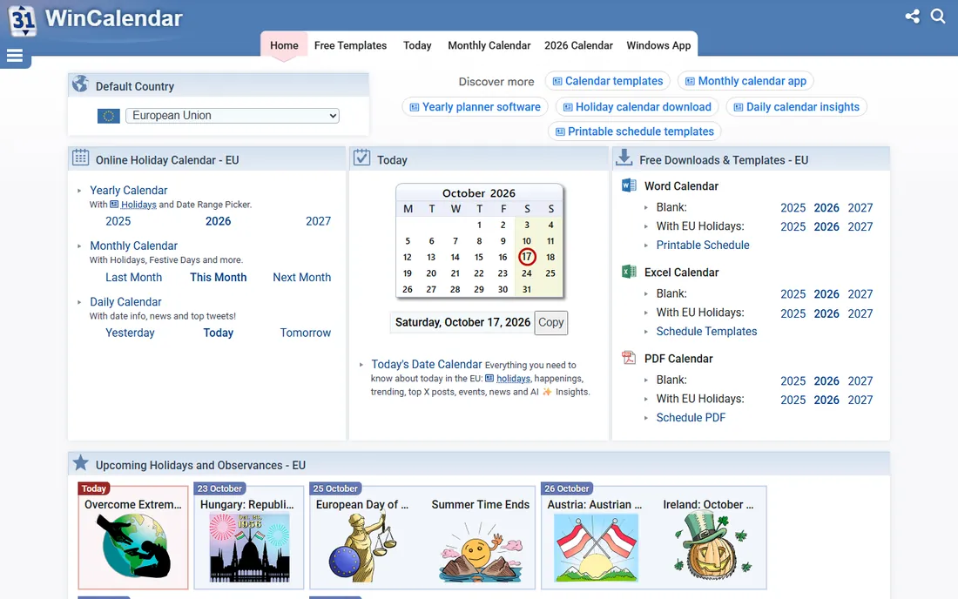Open European Day of Justice scales image
958x599 pixels.
coord(362,547)
